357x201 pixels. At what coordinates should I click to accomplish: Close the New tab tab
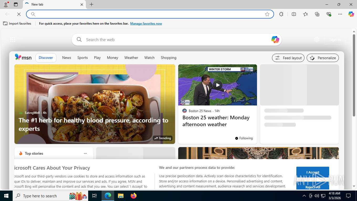tap(82, 4)
